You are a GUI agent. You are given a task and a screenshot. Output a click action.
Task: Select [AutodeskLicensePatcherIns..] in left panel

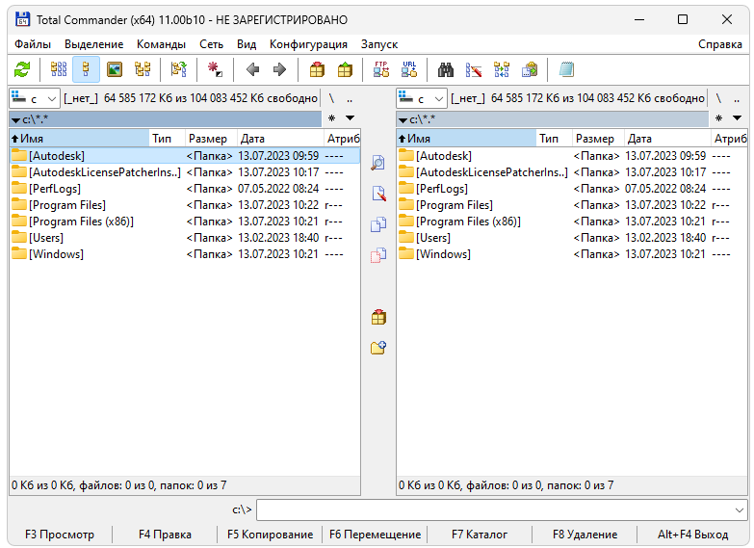185,172
